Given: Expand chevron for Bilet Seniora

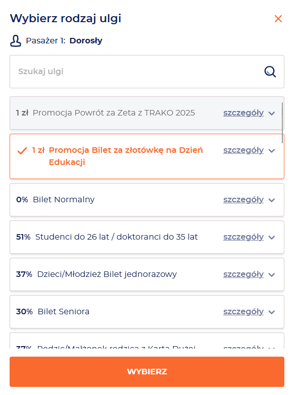Looking at the screenshot, I should click(x=272, y=312).
